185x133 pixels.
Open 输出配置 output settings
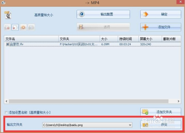[103, 14]
